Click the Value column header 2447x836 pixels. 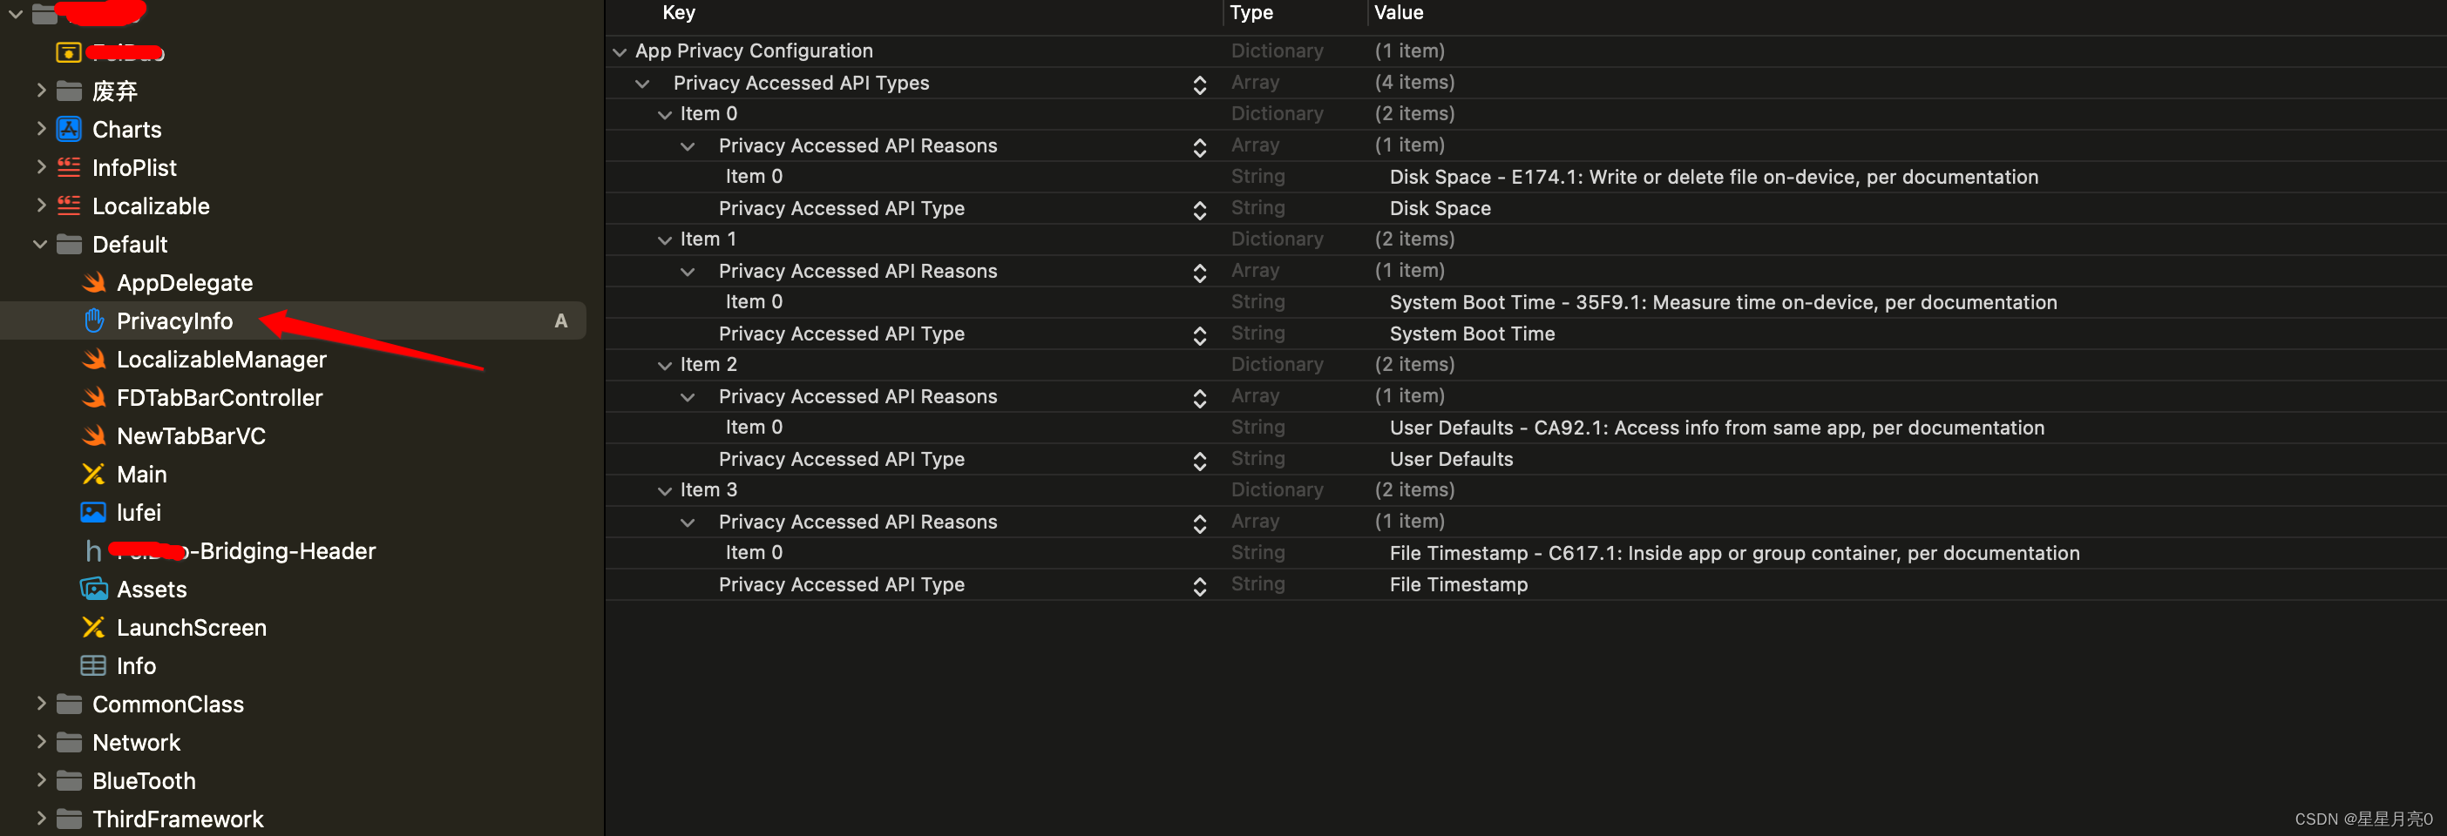click(1399, 12)
